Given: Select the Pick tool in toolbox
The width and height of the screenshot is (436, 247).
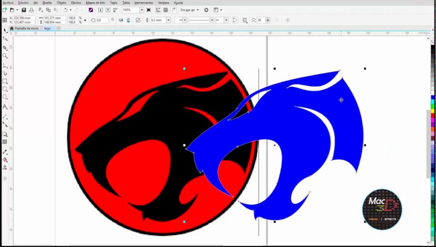Looking at the screenshot, I should click(5, 30).
